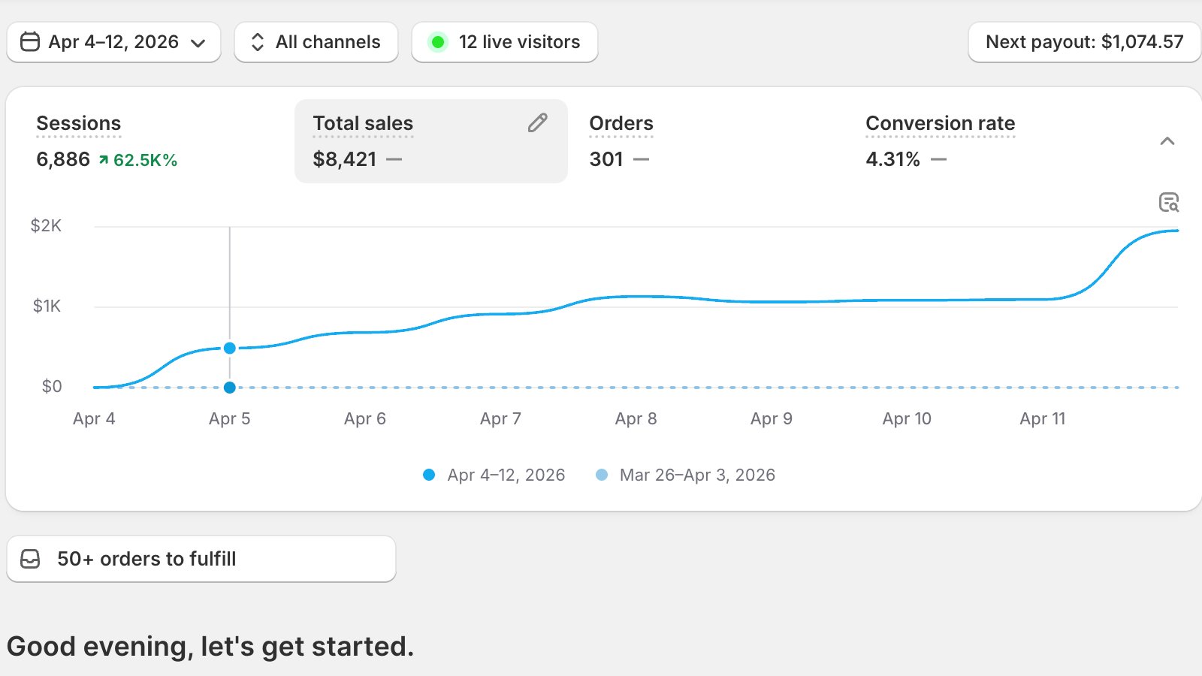Select the Sessions metric tab
1202x676 pixels.
79,123
